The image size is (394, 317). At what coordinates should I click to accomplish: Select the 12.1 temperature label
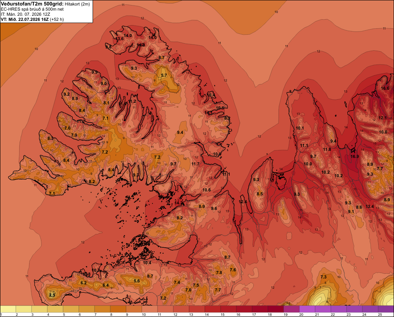[x=383, y=118]
